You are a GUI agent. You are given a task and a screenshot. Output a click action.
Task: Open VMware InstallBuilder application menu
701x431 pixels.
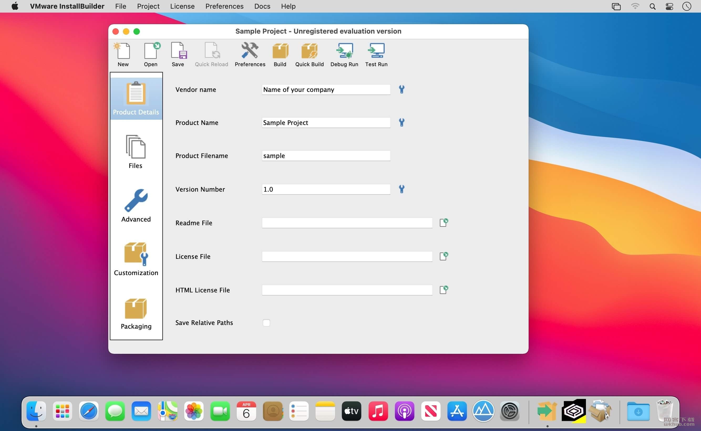point(67,6)
